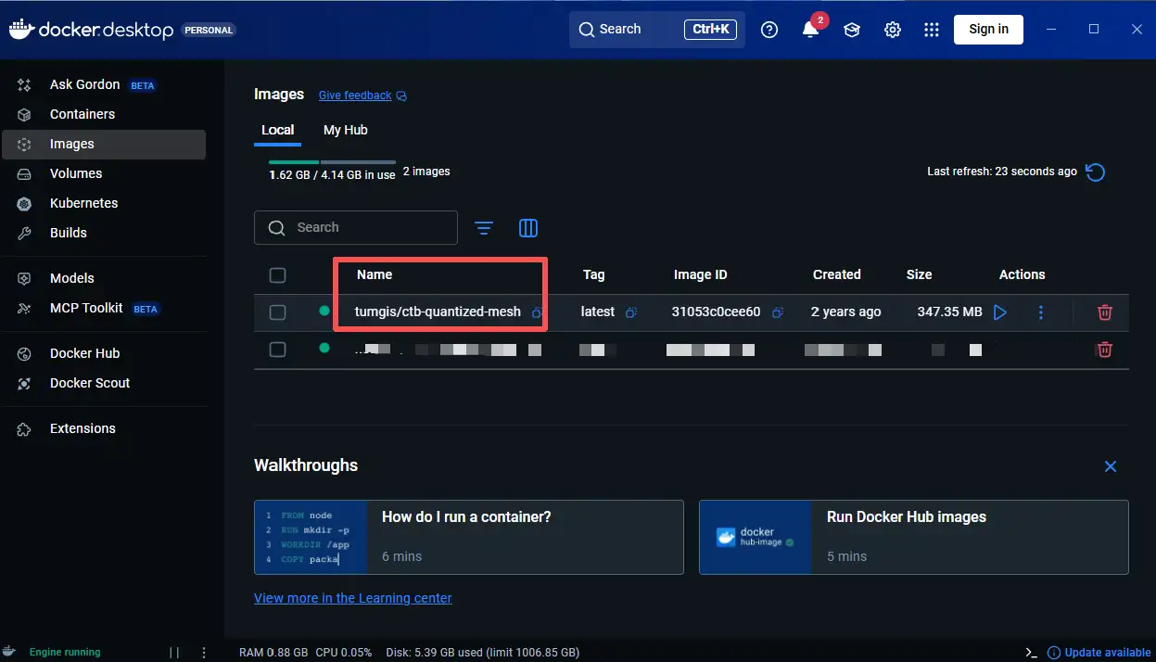Open the notifications bell
The height and width of the screenshot is (662, 1156).
click(x=810, y=30)
